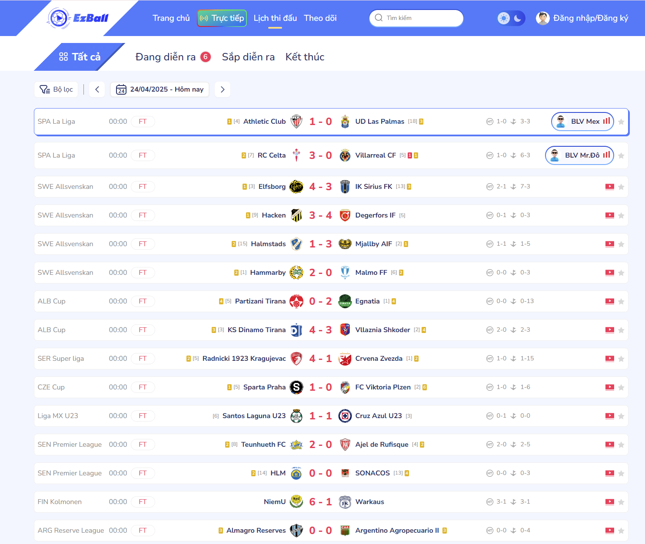Click league label SER Super liga
The image size is (645, 544).
(x=61, y=359)
